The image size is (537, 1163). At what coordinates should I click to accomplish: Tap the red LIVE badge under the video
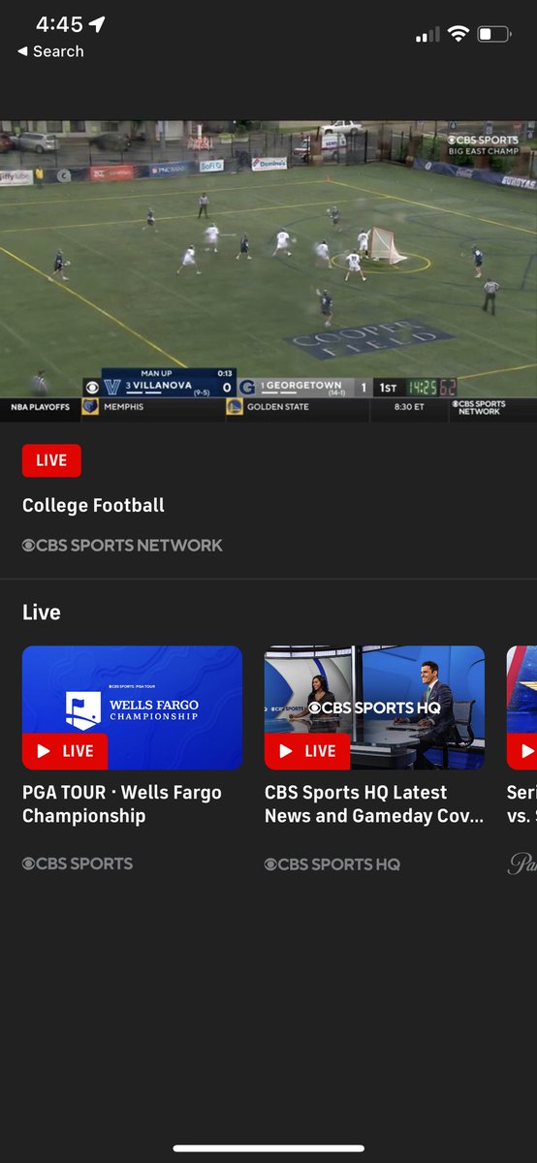coord(51,460)
